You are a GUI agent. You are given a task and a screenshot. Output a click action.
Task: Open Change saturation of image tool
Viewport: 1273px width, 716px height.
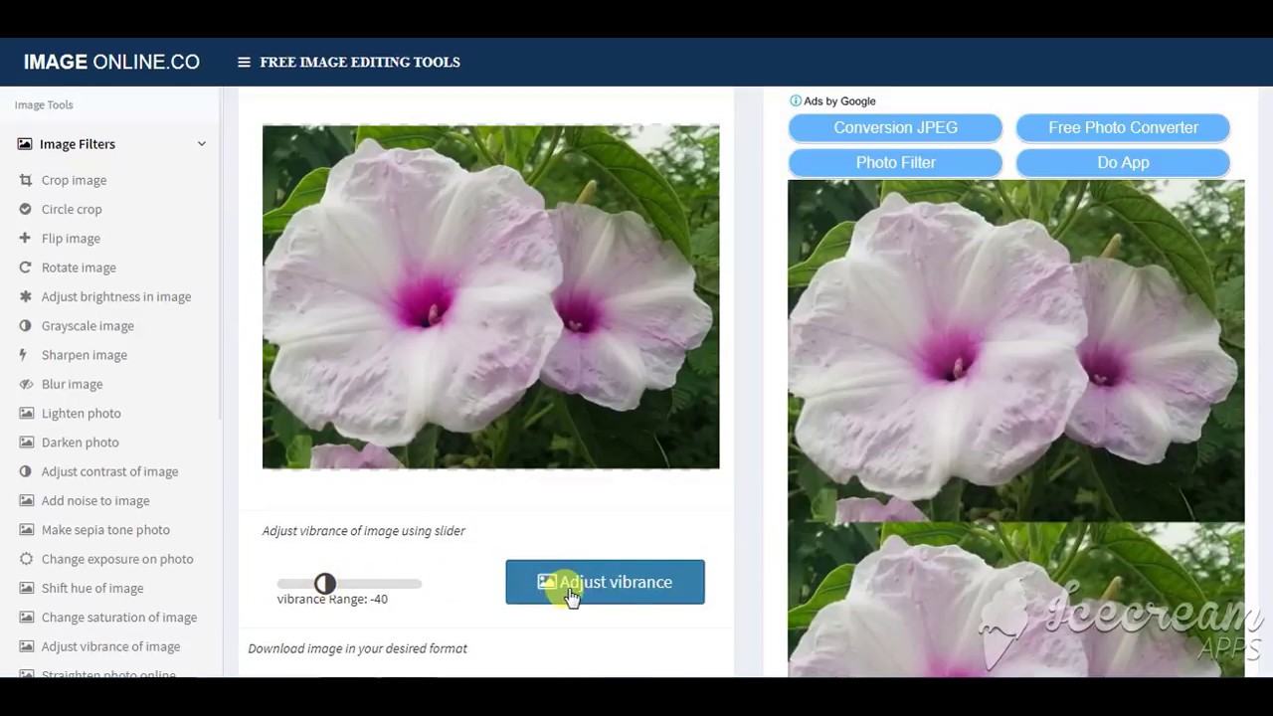click(x=119, y=617)
